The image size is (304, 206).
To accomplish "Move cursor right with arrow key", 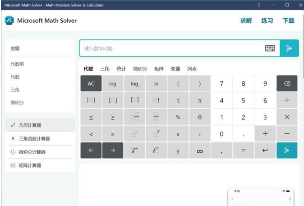I will pos(113,151).
